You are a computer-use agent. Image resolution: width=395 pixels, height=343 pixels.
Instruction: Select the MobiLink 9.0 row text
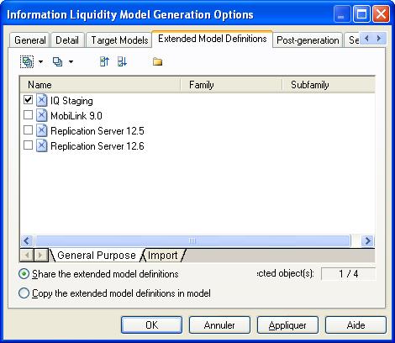pyautogui.click(x=76, y=116)
